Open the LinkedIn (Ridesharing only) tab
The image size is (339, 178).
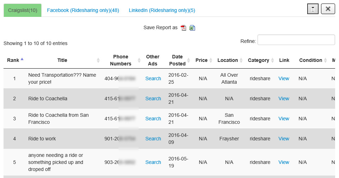(x=162, y=10)
